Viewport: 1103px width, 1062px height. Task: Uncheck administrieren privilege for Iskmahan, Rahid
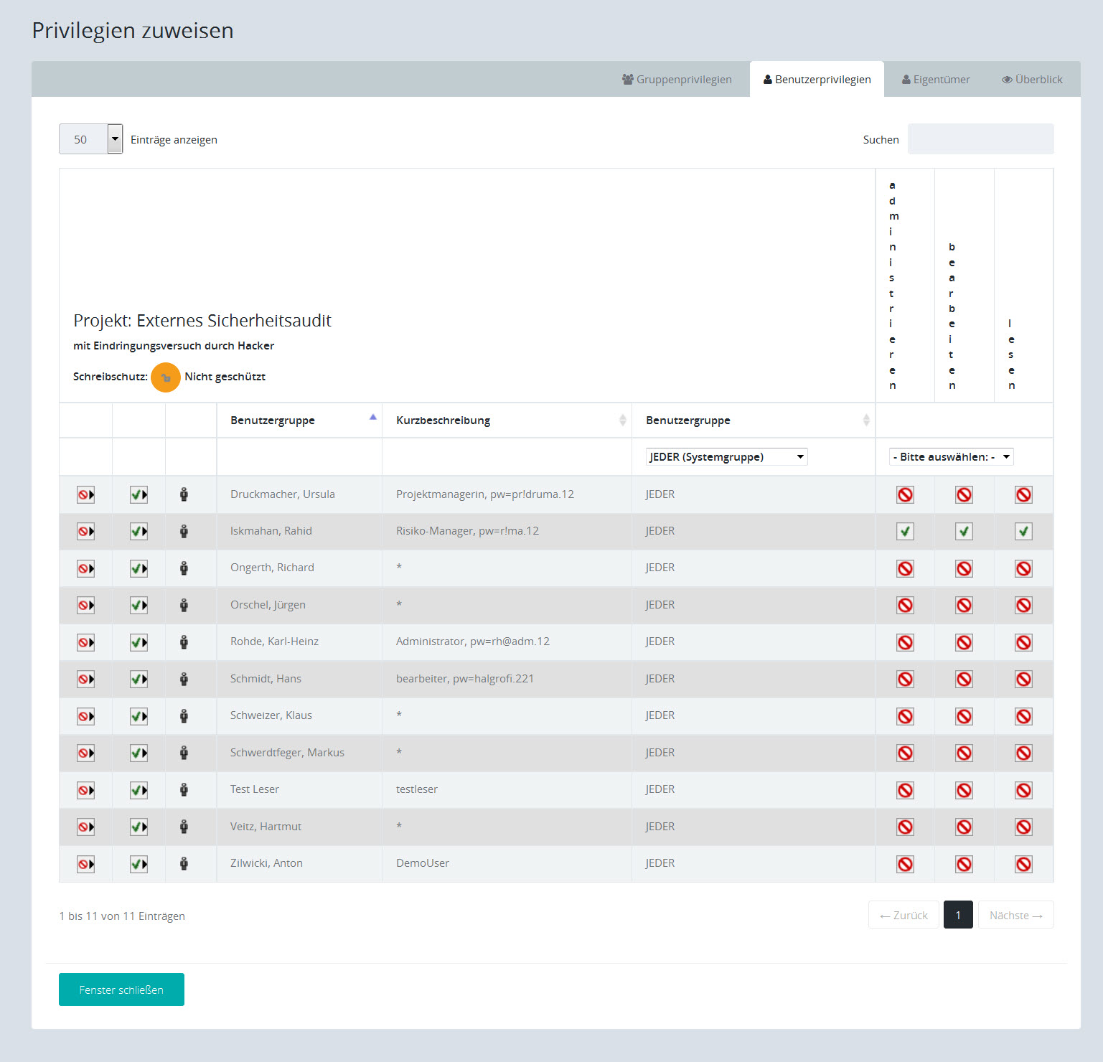point(905,532)
